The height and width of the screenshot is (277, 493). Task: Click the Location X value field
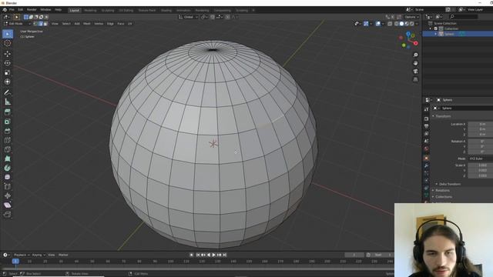tap(481, 124)
